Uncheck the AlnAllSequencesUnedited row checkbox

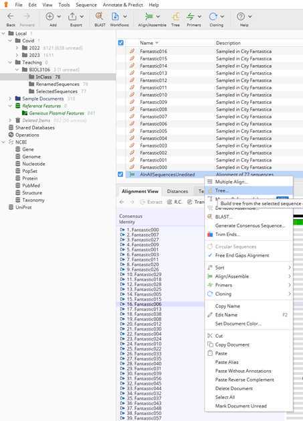point(120,174)
